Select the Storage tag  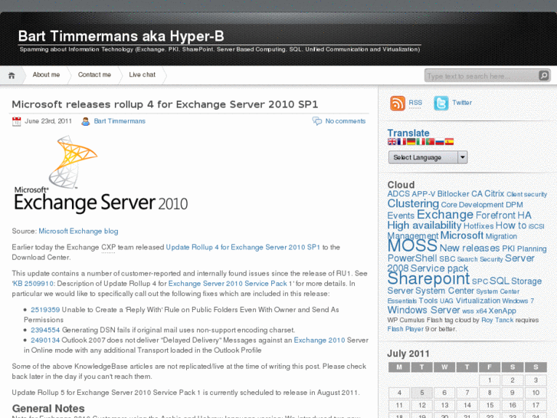click(x=526, y=281)
